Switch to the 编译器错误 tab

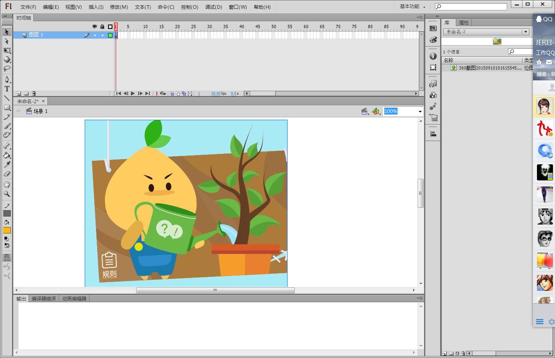[x=44, y=299]
